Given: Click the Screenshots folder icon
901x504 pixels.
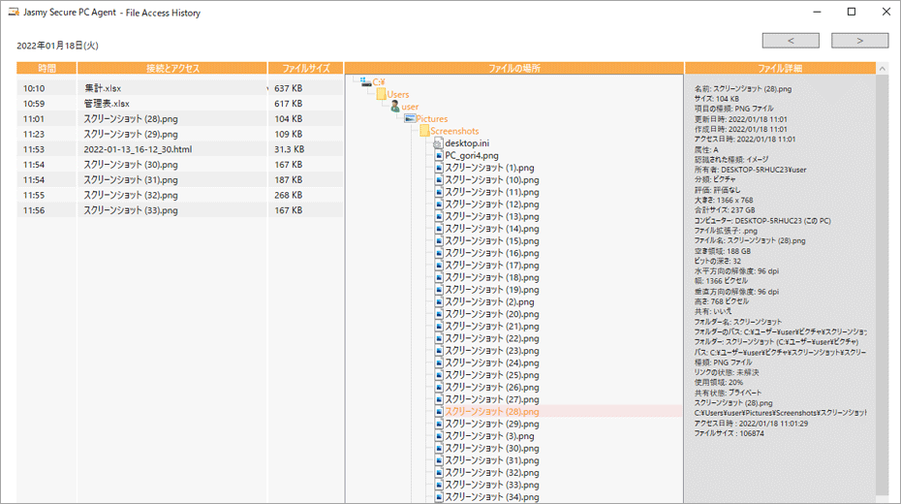Looking at the screenshot, I should click(x=424, y=131).
